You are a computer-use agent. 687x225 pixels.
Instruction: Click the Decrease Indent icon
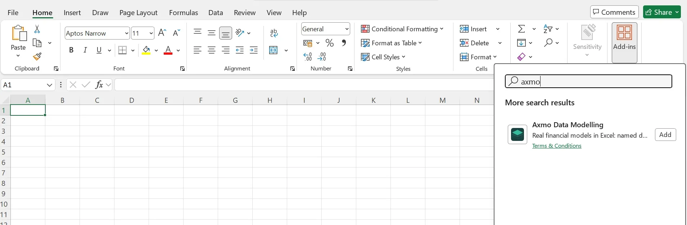[240, 50]
